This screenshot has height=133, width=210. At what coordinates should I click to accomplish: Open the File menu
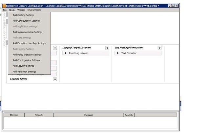click(5, 10)
